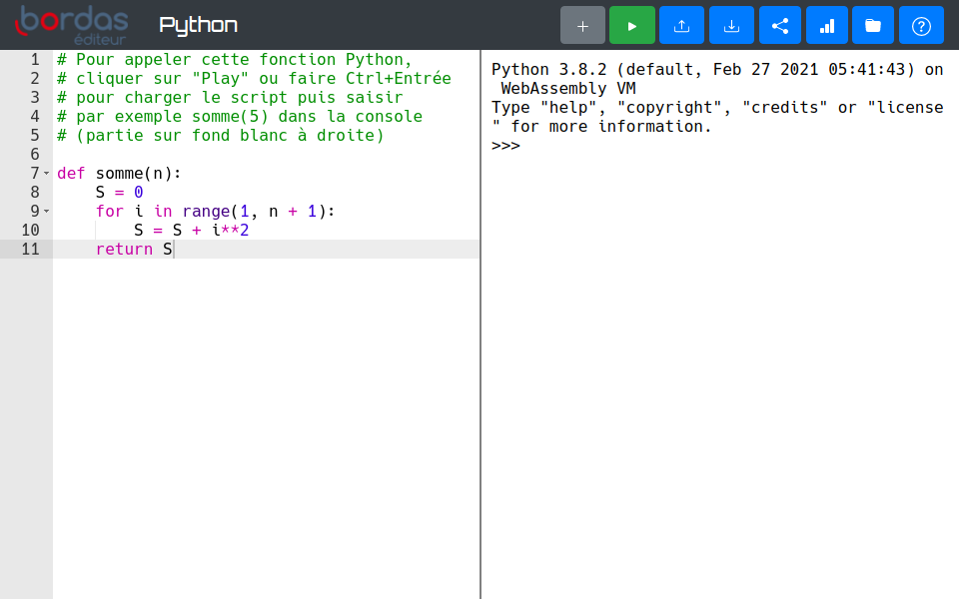Click the bar chart icon

(x=826, y=25)
